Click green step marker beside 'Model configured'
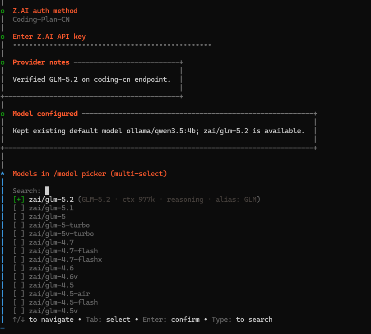The image size is (371, 334). 3,114
